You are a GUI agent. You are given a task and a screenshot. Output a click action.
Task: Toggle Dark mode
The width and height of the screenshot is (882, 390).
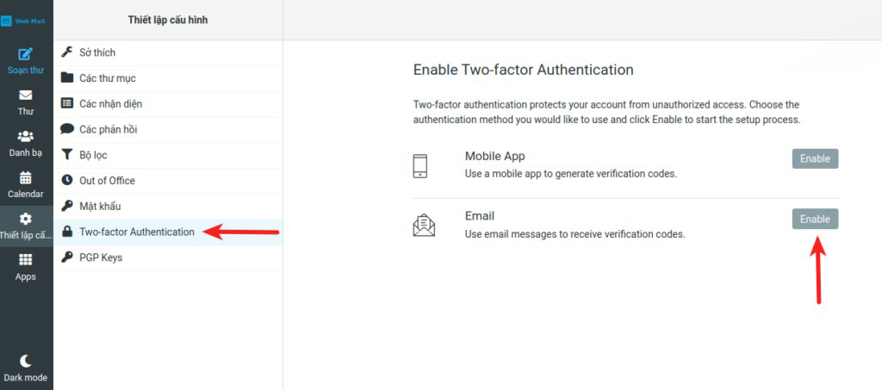coord(26,362)
